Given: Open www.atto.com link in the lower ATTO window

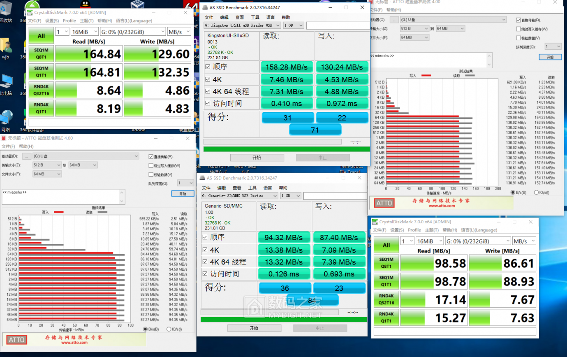Looking at the screenshot, I should point(74,343).
